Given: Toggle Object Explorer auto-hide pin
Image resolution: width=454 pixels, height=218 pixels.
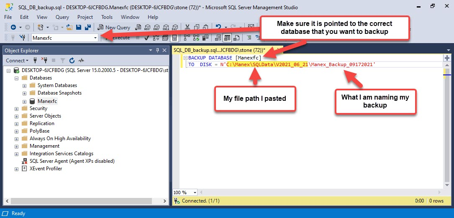Looking at the screenshot, I should (x=157, y=50).
